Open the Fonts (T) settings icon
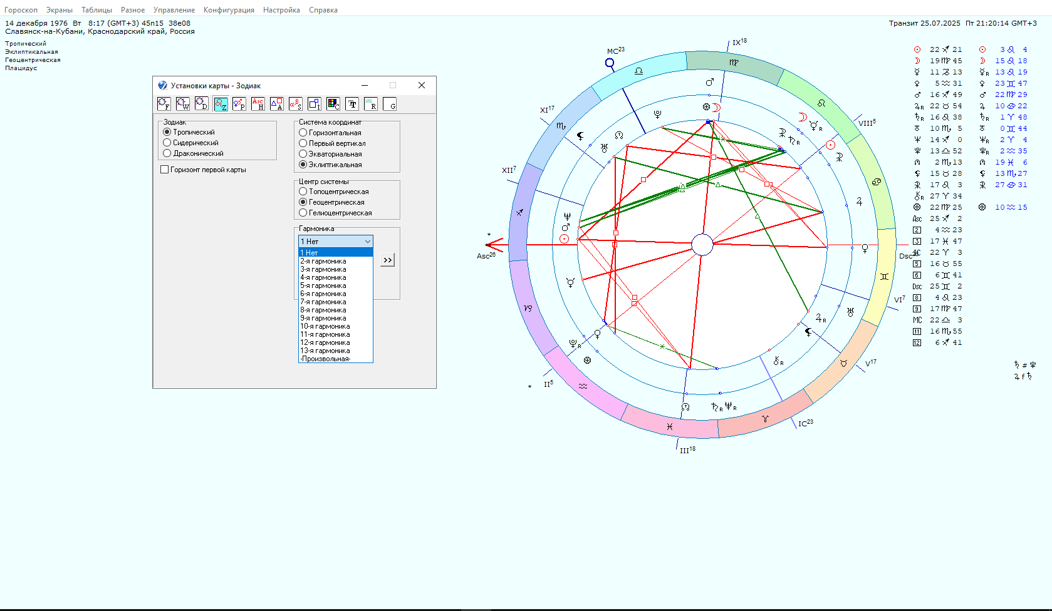The image size is (1052, 611). click(x=352, y=104)
